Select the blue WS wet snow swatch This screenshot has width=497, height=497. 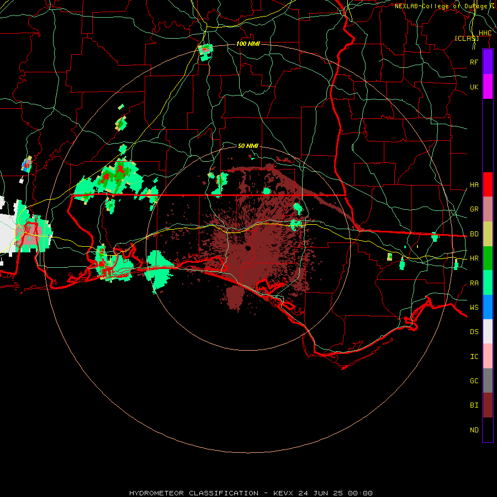point(488,307)
